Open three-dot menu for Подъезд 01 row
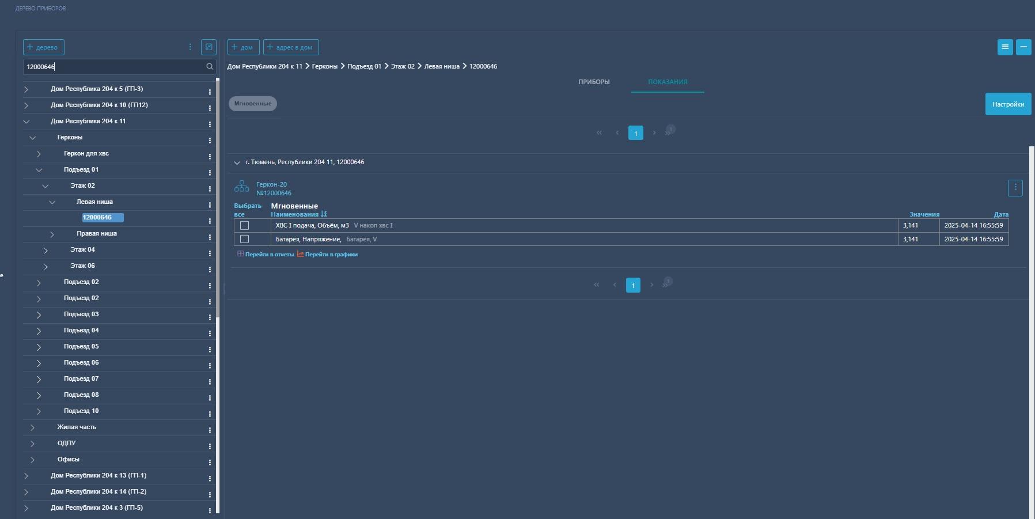This screenshot has width=1035, height=519. click(210, 172)
